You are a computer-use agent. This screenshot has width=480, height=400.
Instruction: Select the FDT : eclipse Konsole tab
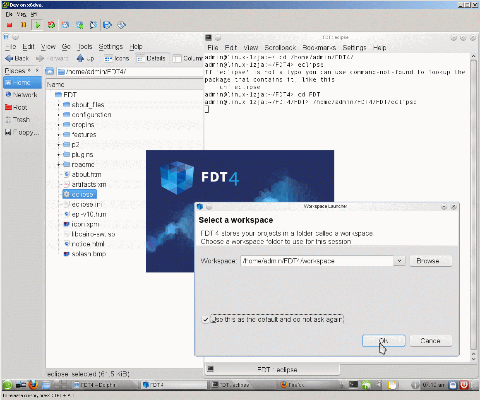[x=272, y=370]
